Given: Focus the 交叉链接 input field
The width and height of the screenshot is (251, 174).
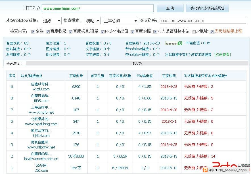Looking at the screenshot, I should pyautogui.click(x=203, y=21).
